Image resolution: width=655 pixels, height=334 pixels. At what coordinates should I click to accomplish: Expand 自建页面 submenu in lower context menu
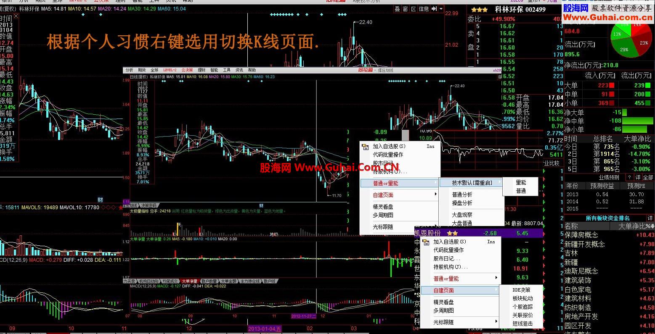point(460,290)
